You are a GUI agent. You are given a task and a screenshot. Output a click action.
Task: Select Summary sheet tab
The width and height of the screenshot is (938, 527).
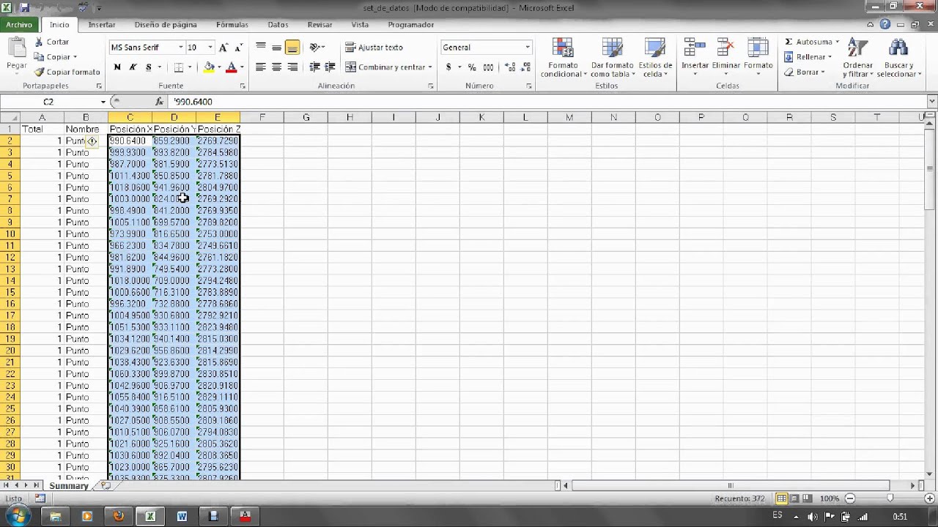click(69, 486)
